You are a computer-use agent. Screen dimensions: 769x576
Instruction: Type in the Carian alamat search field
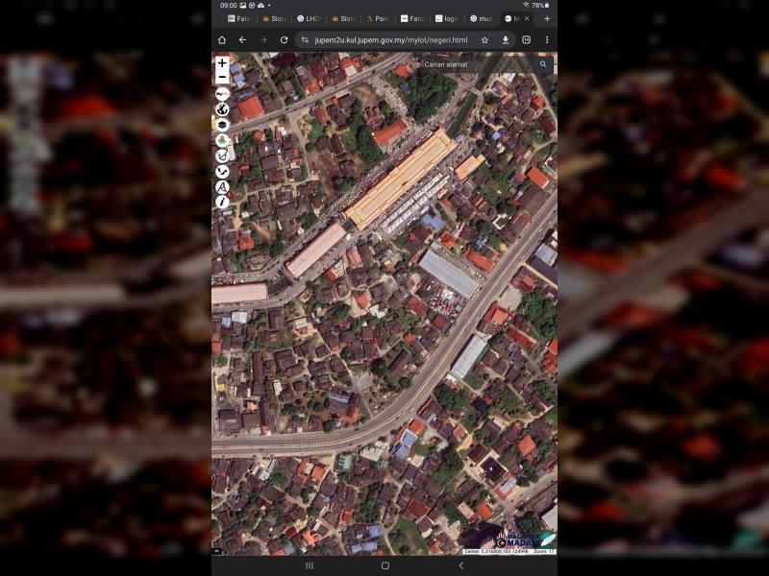click(x=476, y=65)
